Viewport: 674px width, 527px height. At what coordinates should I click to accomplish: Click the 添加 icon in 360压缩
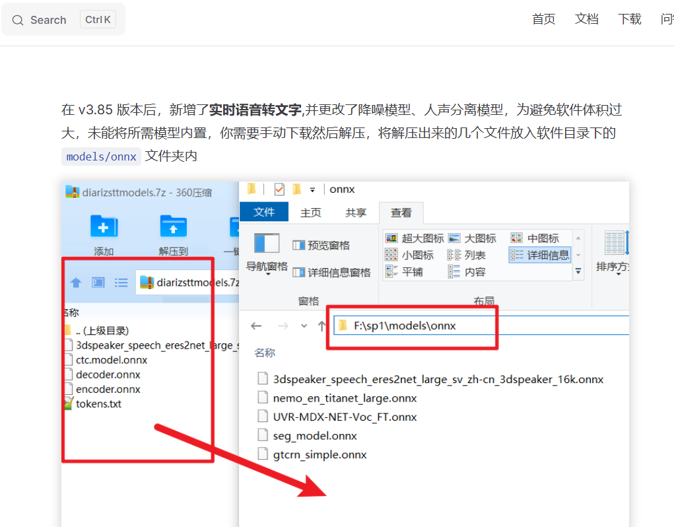click(x=104, y=227)
